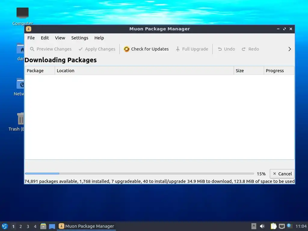Open the Lubuntu start menu

click(5, 226)
